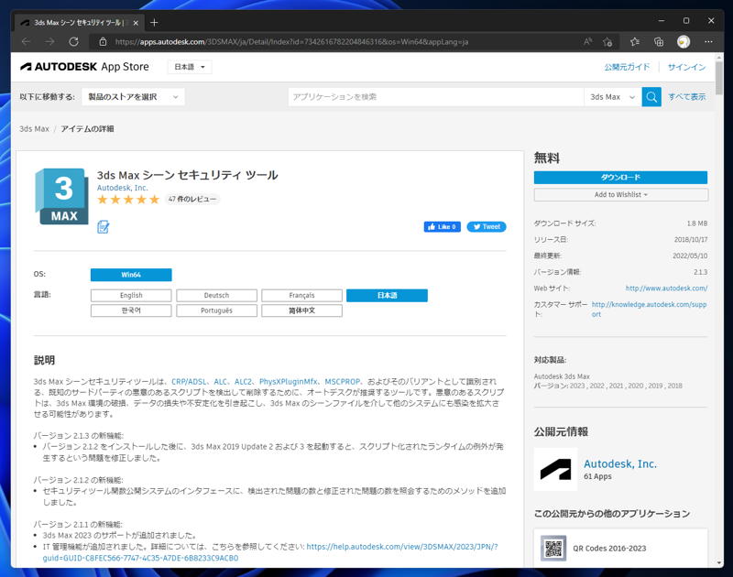
Task: Add page to favorites star icon
Action: [607, 41]
